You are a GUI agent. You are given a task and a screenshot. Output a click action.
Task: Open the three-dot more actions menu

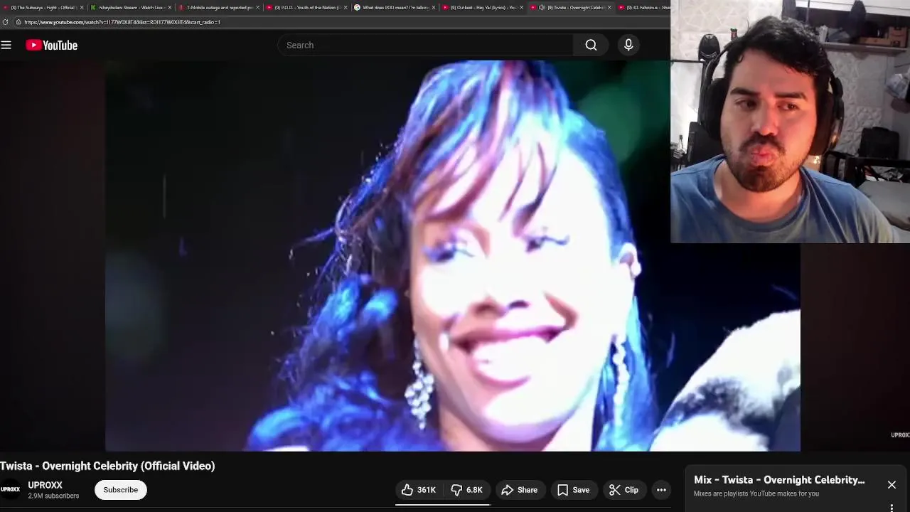[x=661, y=490]
